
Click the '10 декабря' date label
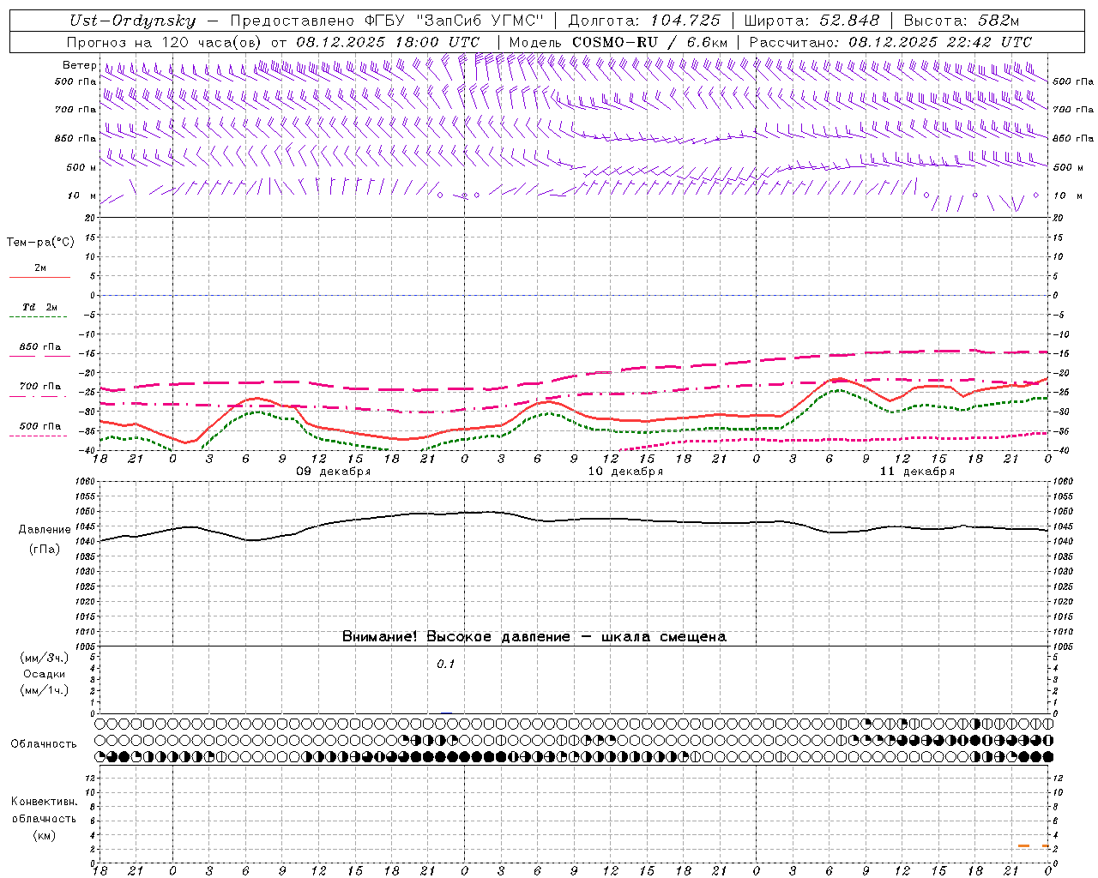pos(625,472)
